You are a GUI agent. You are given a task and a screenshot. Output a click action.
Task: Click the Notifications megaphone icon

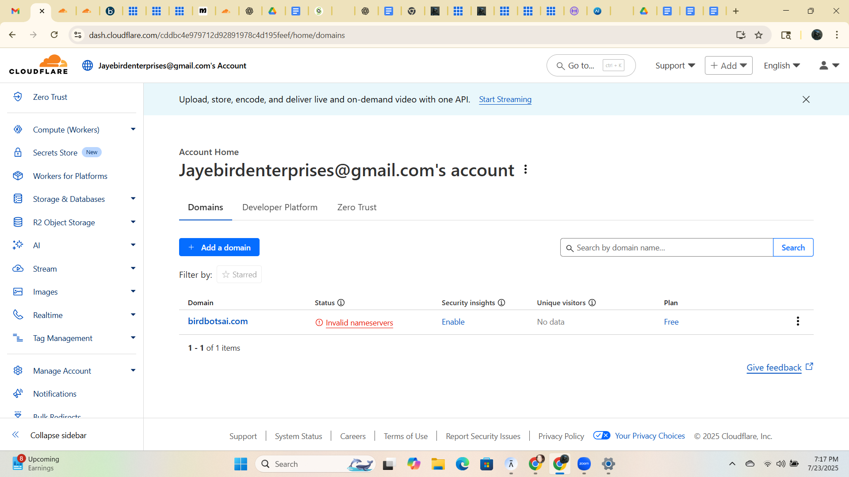pos(18,394)
